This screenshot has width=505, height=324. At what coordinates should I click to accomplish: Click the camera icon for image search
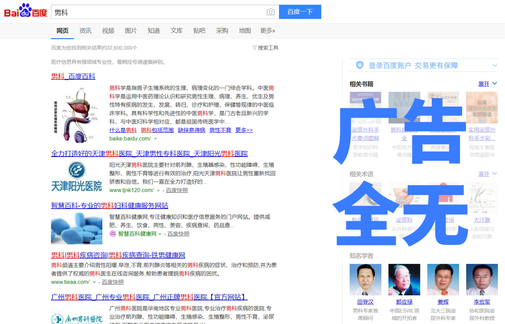coord(270,12)
